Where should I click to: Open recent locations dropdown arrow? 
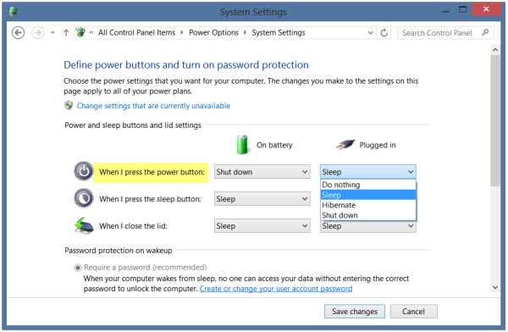click(52, 33)
